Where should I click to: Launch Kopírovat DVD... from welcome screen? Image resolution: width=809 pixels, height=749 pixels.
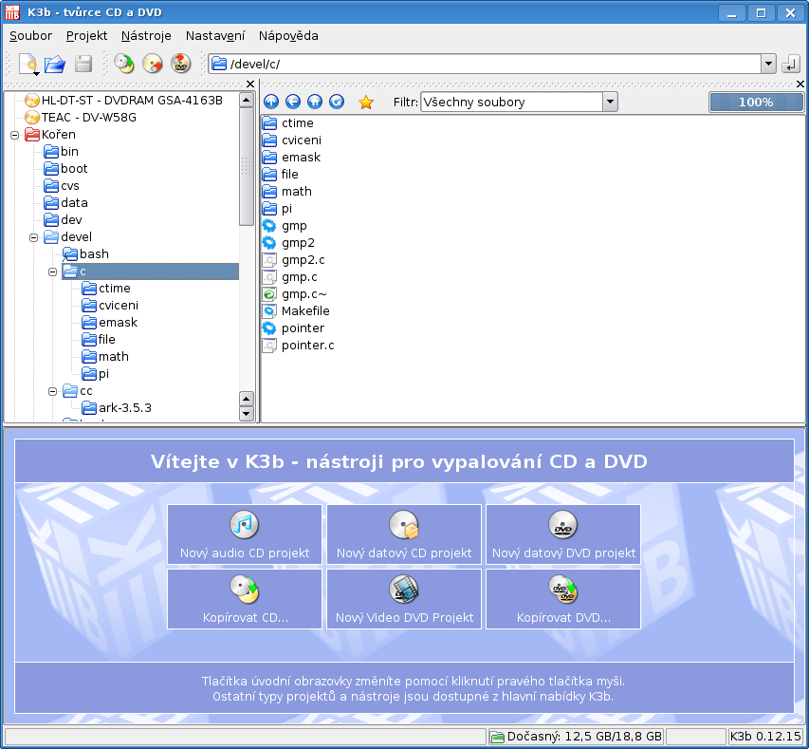563,599
